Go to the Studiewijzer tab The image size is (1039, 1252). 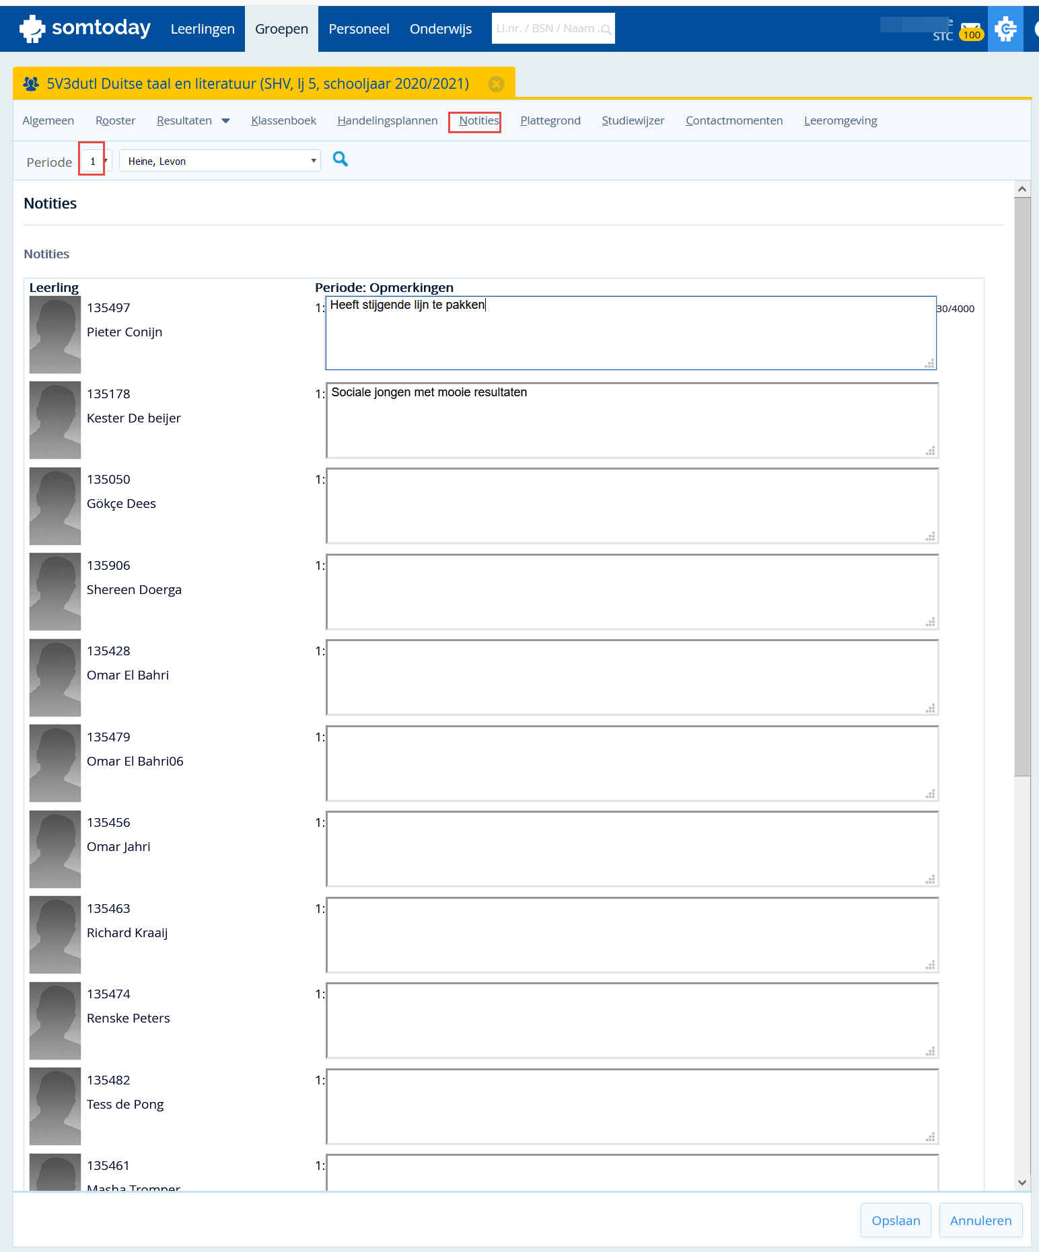click(633, 120)
